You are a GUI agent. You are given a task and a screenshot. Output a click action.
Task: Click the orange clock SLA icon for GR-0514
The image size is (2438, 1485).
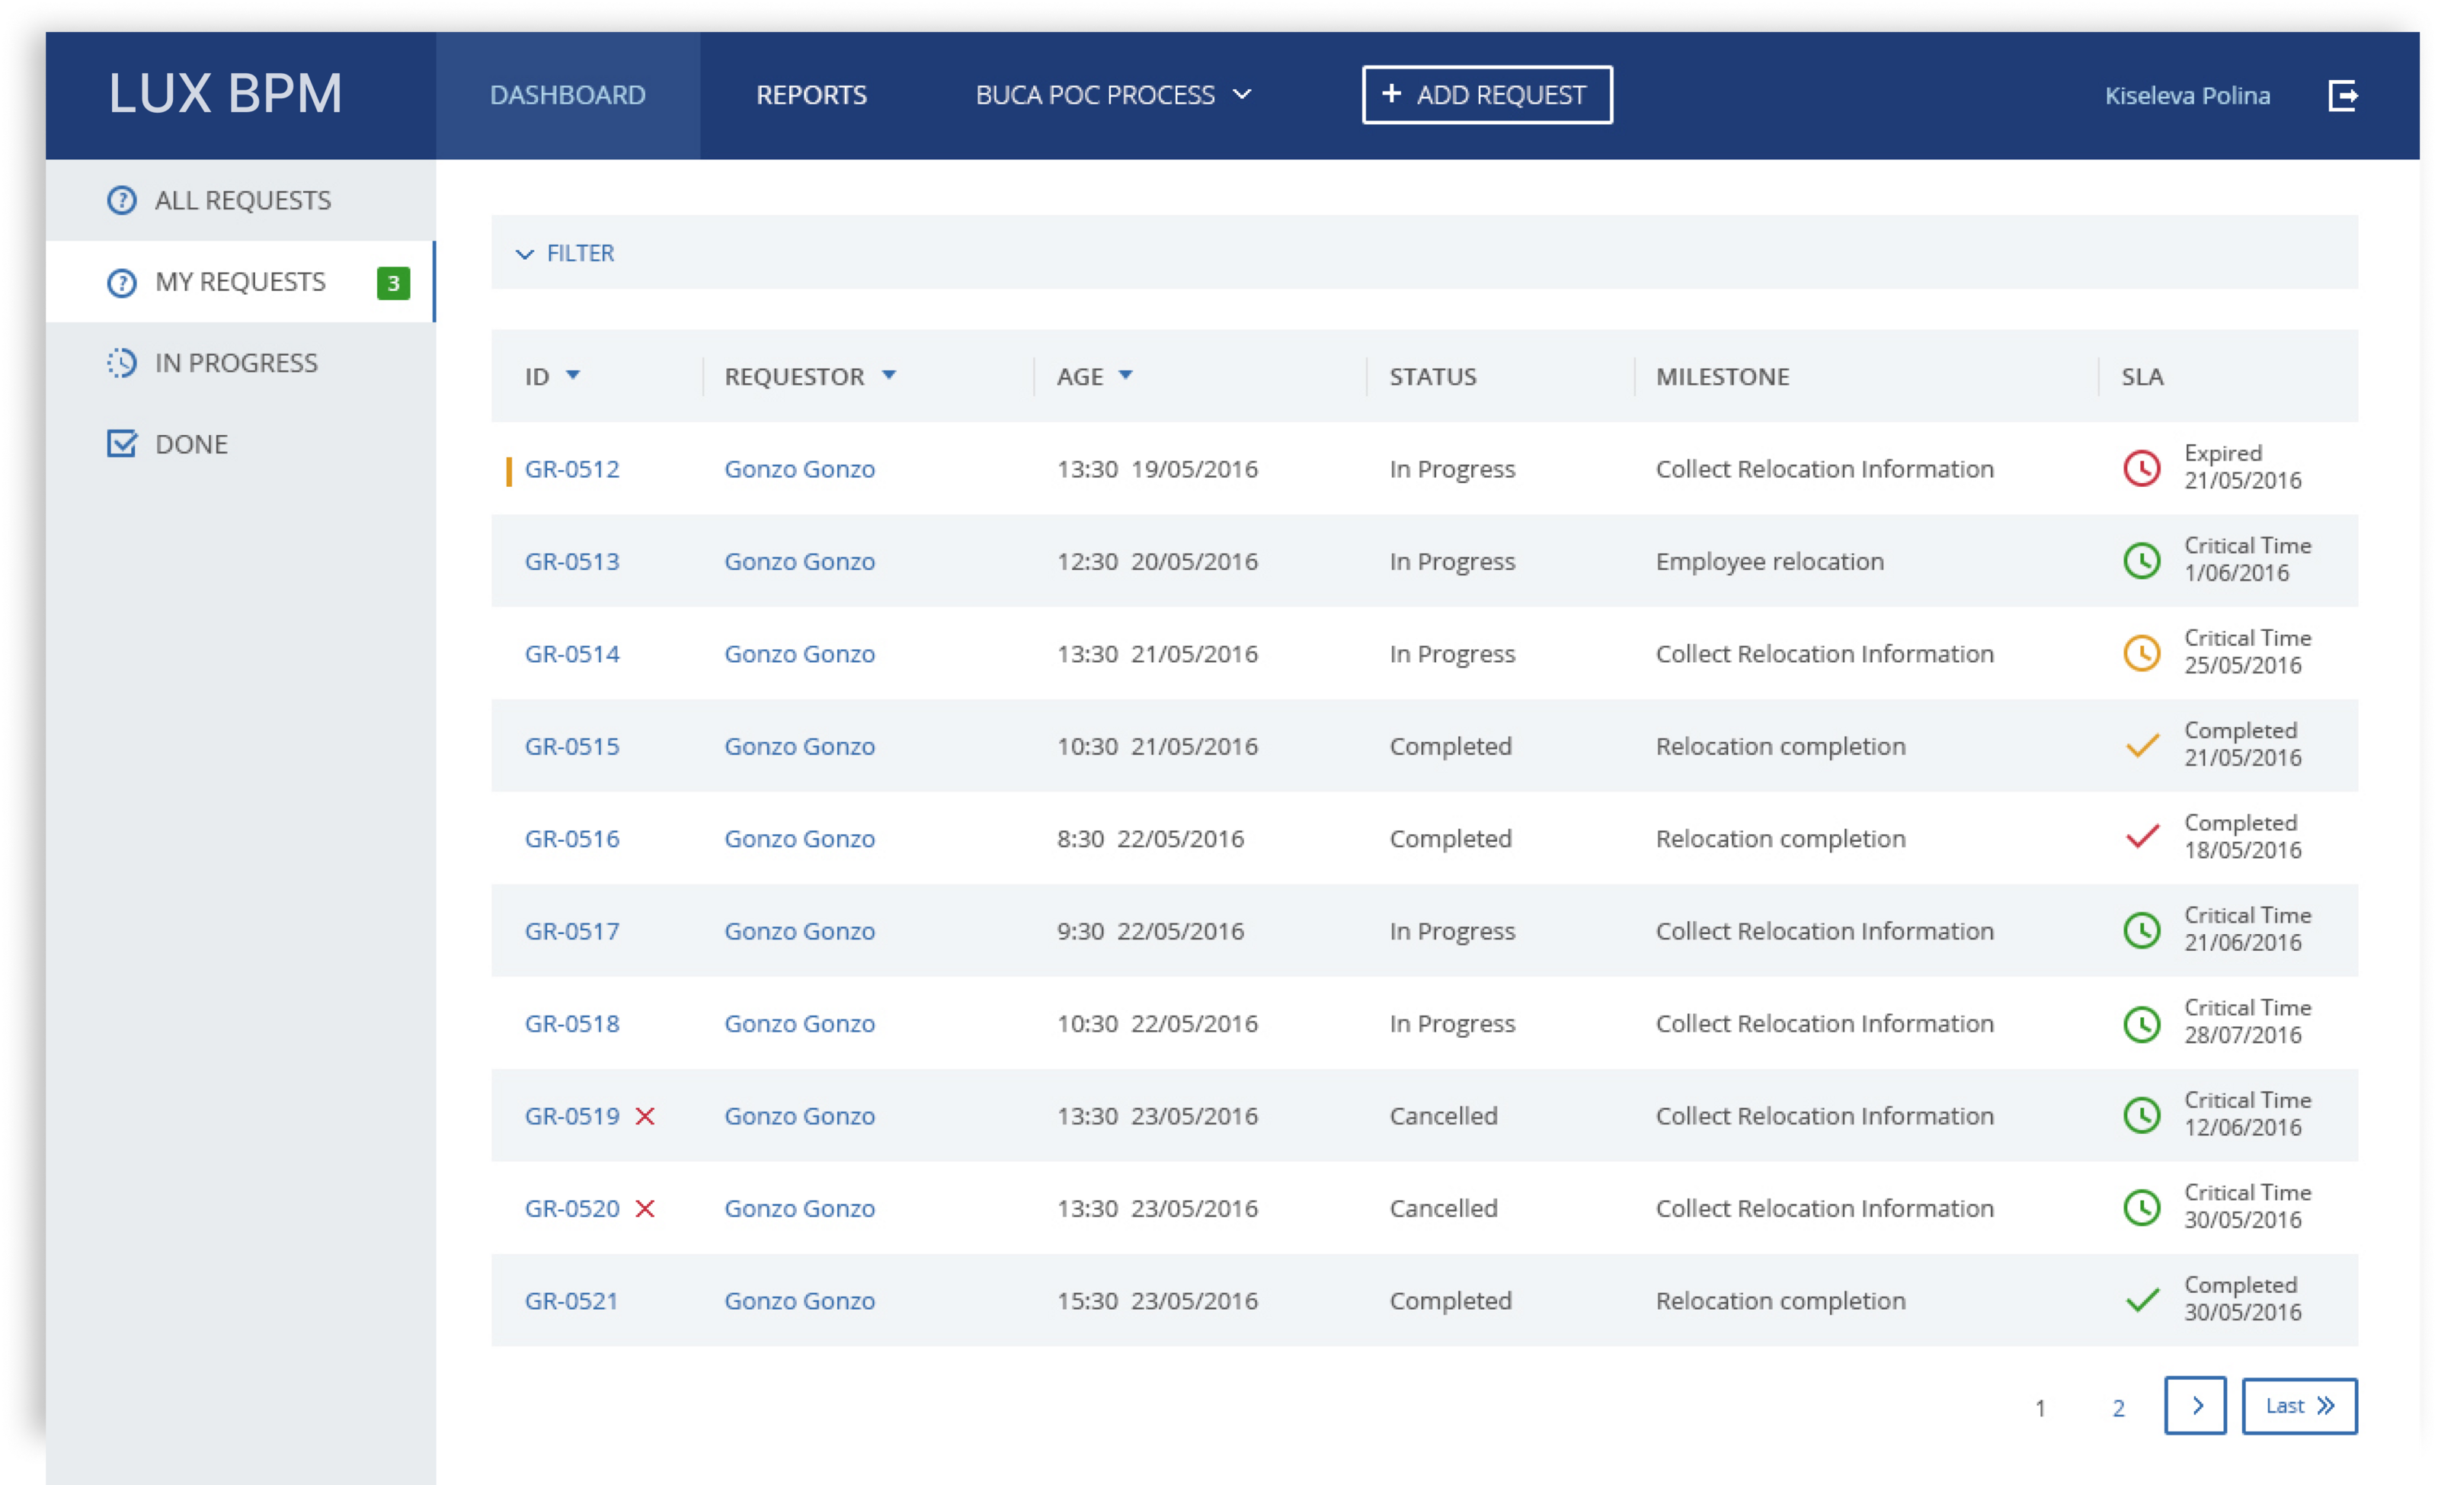[2141, 653]
